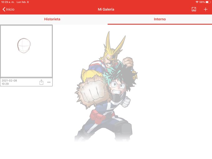Select the 2021-02-08 date label
Image resolution: width=212 pixels, height=159 pixels.
click(9, 80)
